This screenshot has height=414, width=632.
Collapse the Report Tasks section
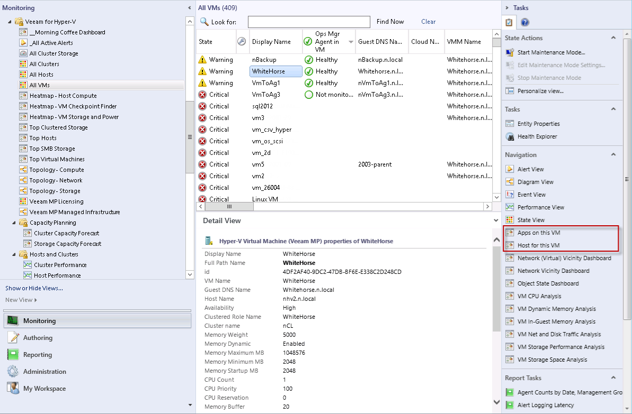613,378
